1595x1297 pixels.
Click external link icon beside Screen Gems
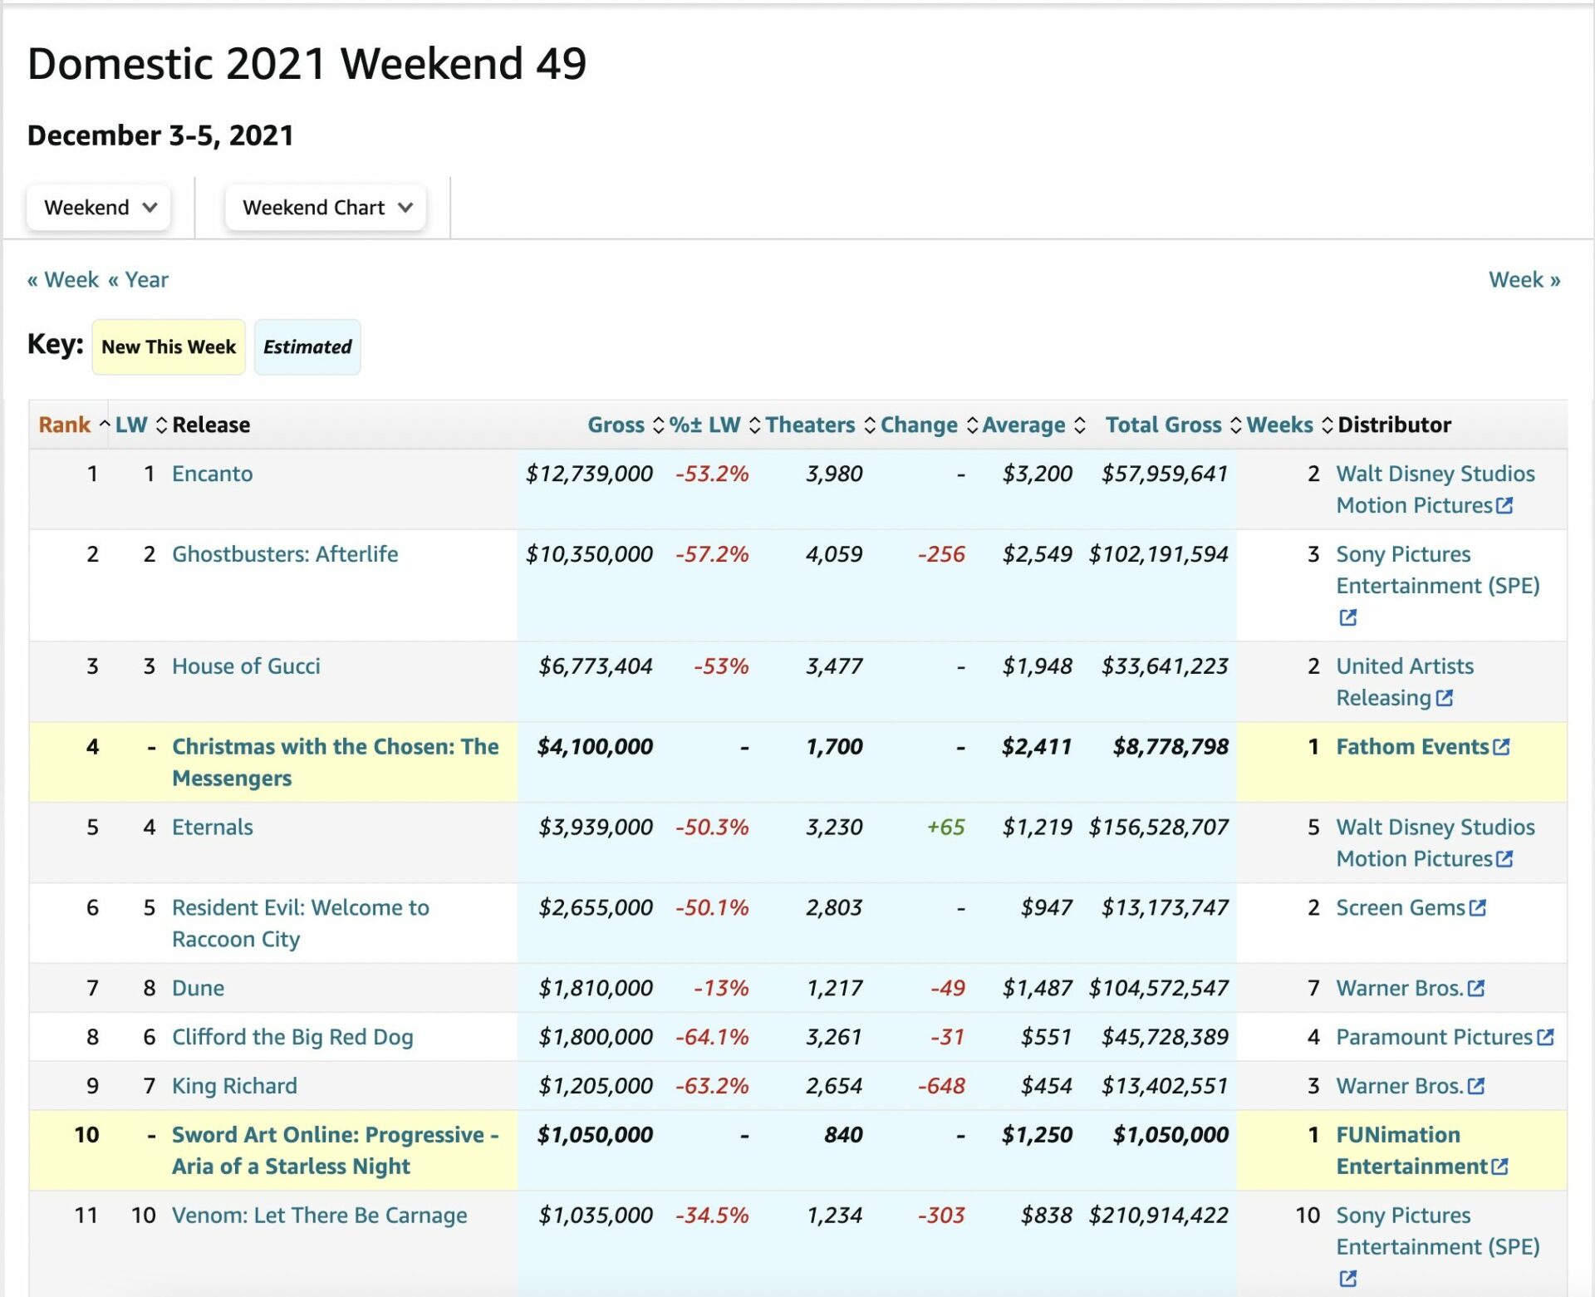(x=1477, y=907)
